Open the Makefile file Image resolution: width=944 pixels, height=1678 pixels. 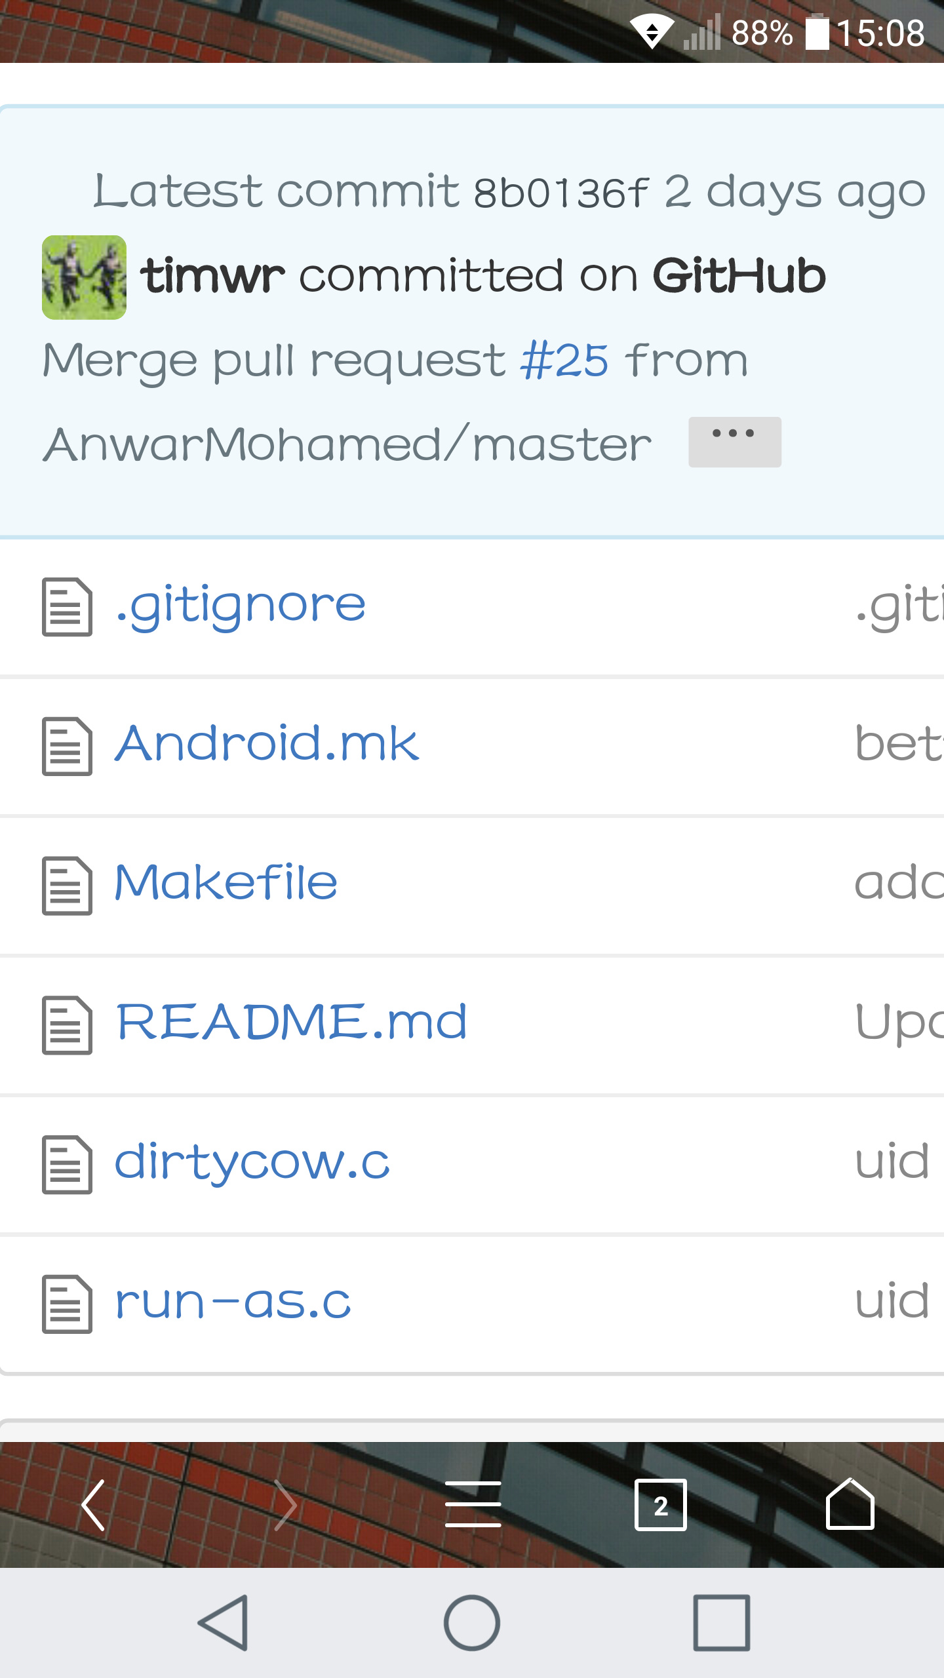226,884
